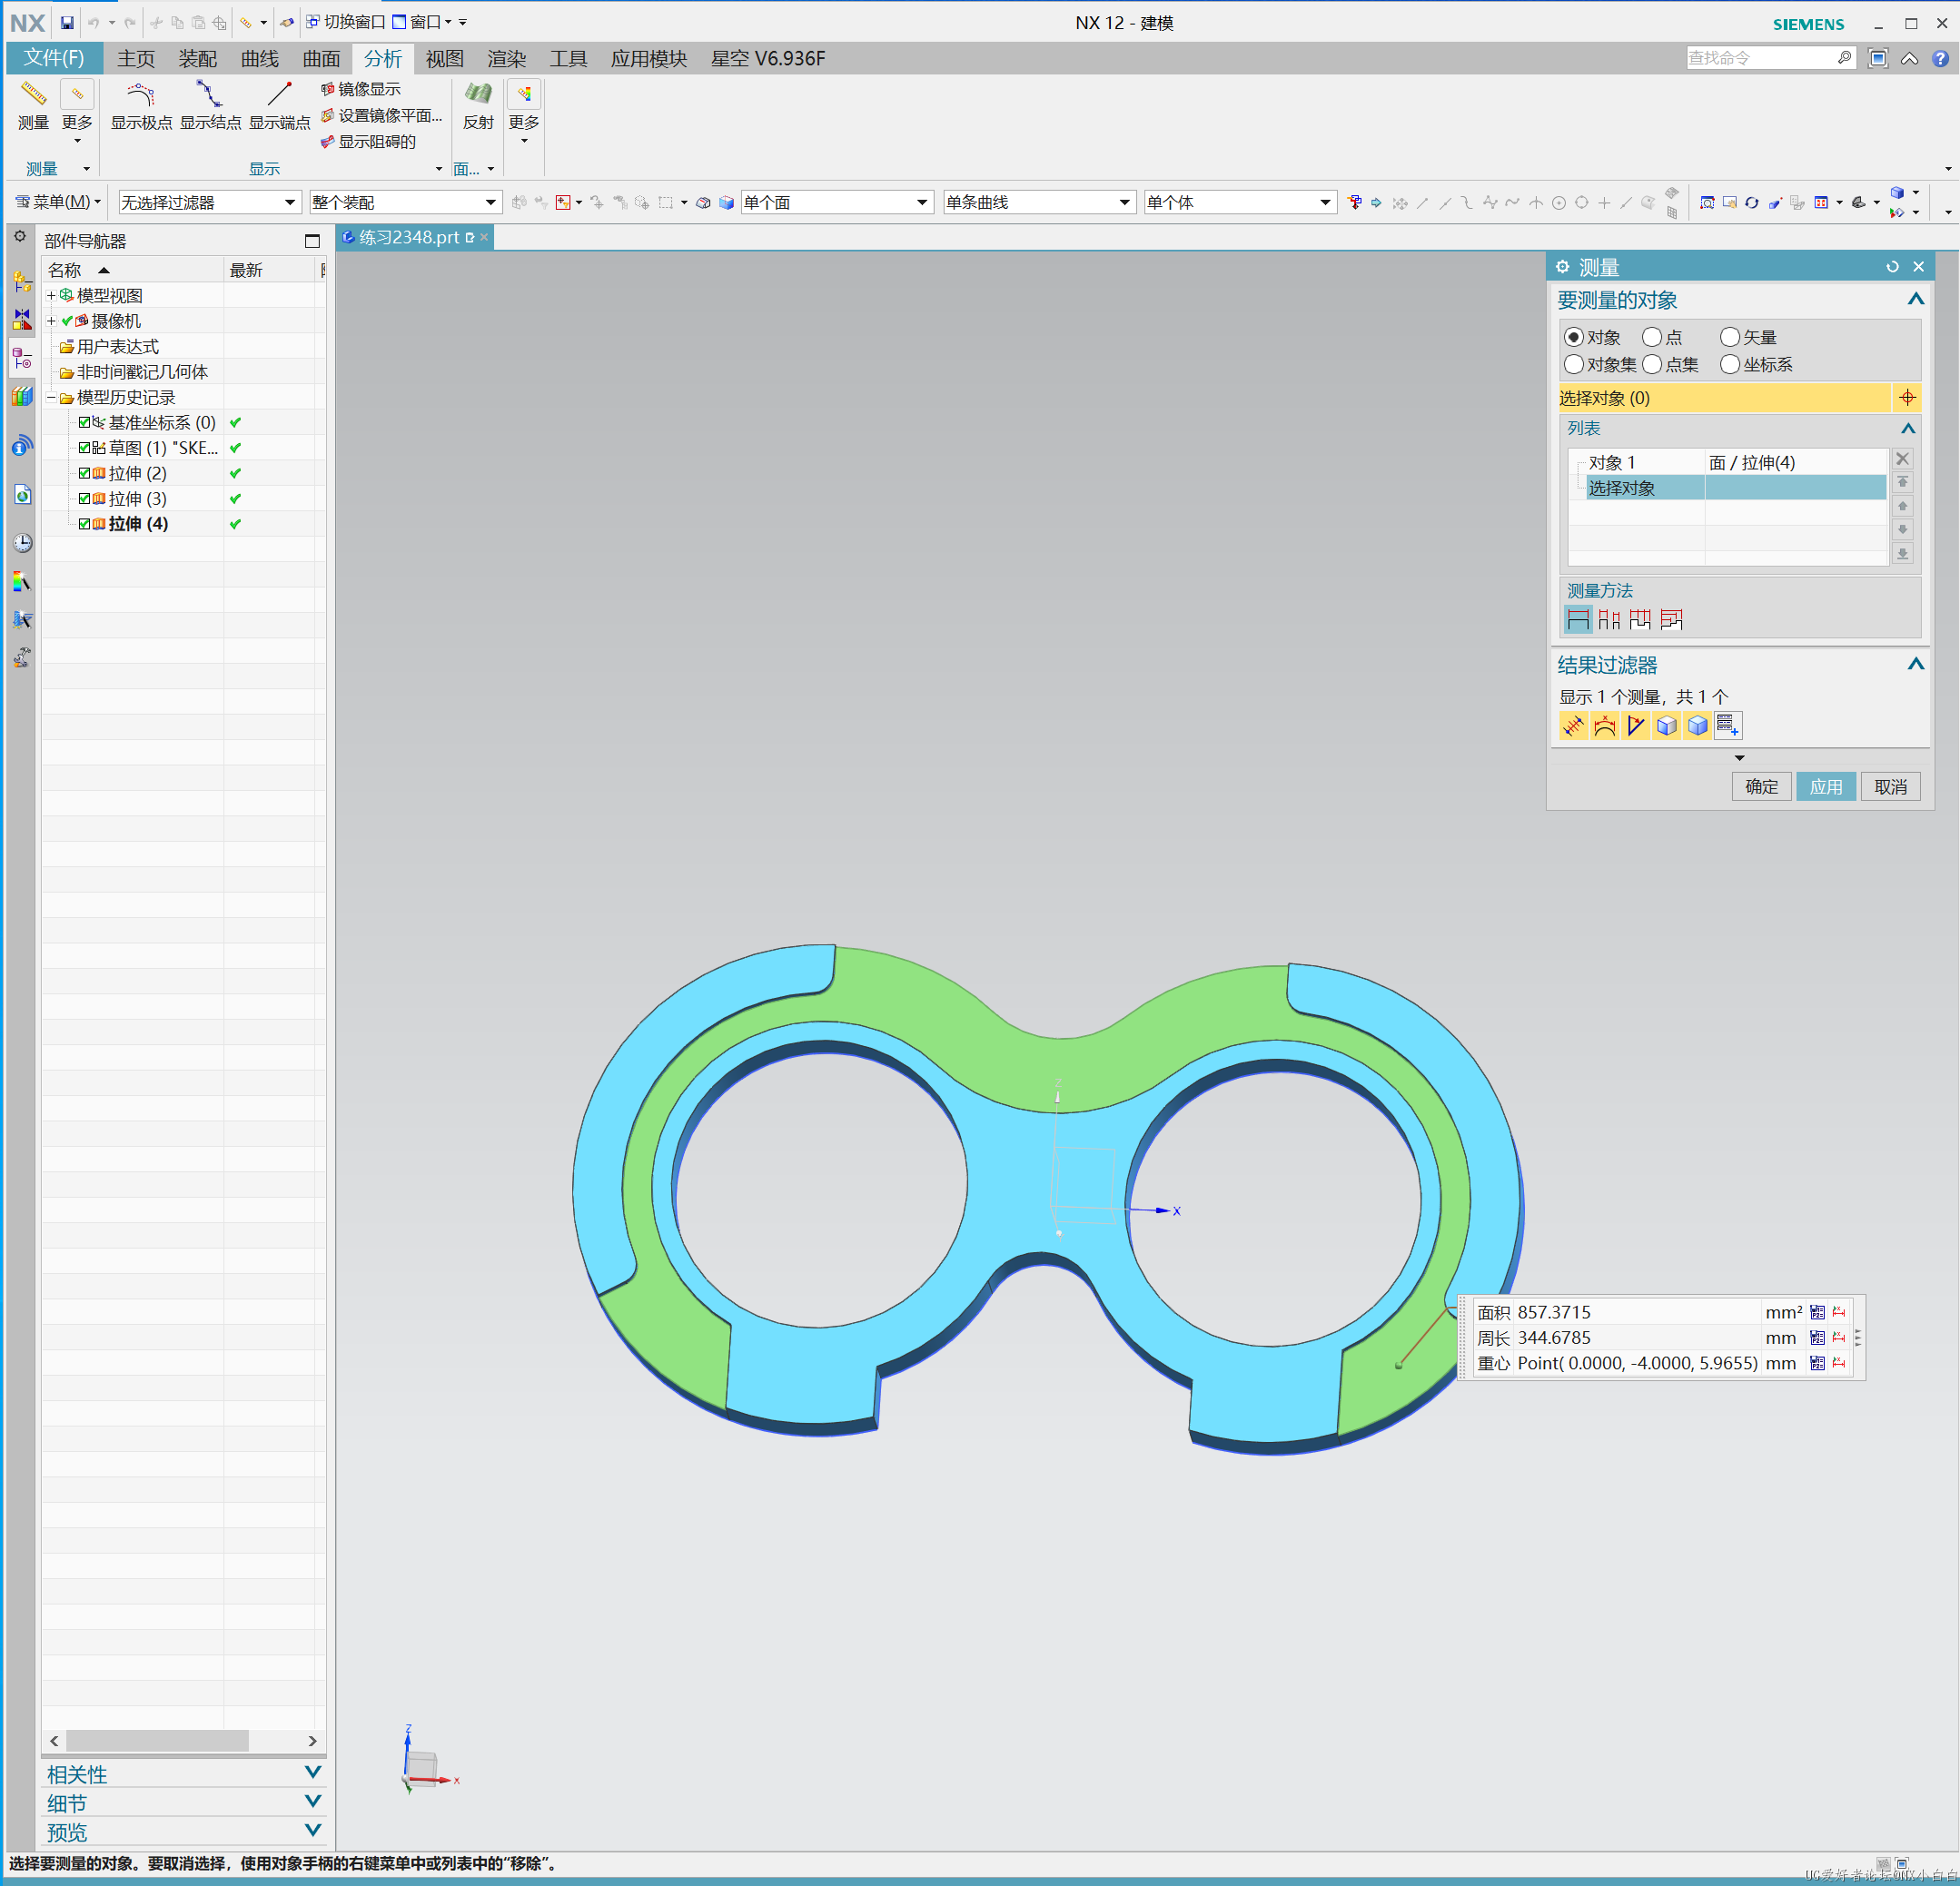Open the settings gear above navigator
Screen dimensions: 1960x1886
[19, 237]
